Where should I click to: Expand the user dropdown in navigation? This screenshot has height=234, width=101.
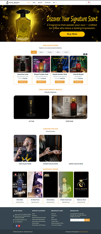click(x=55, y=3)
